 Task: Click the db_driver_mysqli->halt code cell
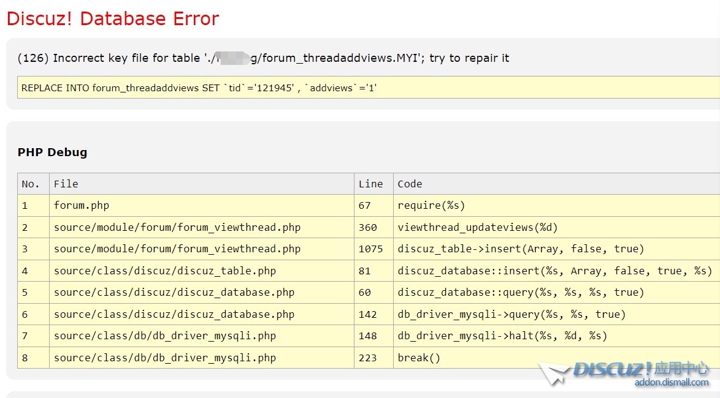[x=502, y=336]
